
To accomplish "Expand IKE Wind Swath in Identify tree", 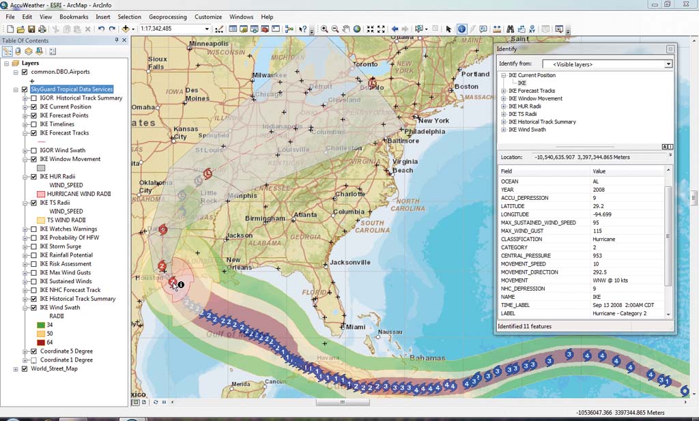I will click(x=504, y=130).
